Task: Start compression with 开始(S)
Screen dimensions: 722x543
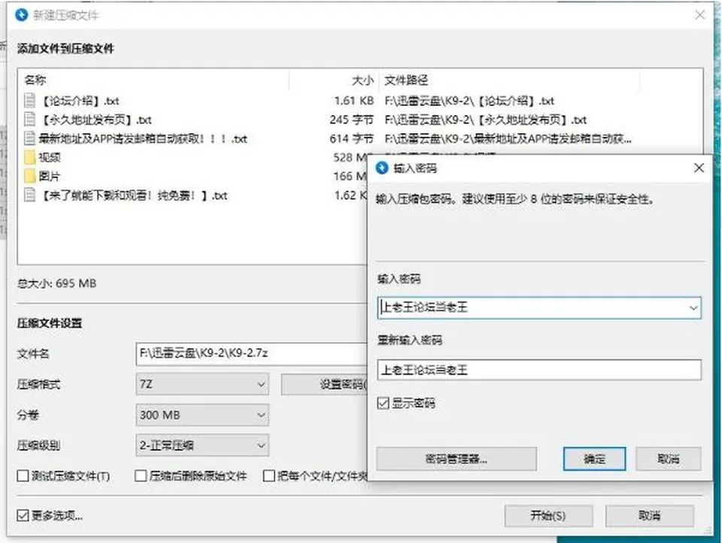Action: point(548,515)
